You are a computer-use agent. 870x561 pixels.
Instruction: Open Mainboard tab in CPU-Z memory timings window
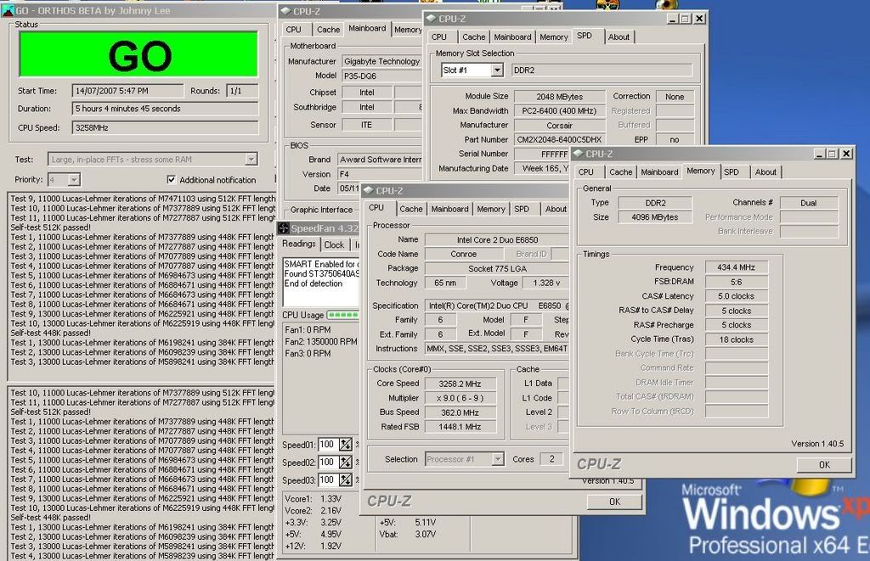[659, 172]
